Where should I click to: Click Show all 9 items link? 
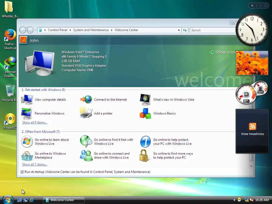pos(35,122)
